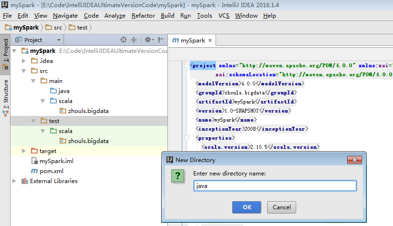Click the groupId line in pom editor
Screen dimensions: 393x226
click(246, 92)
